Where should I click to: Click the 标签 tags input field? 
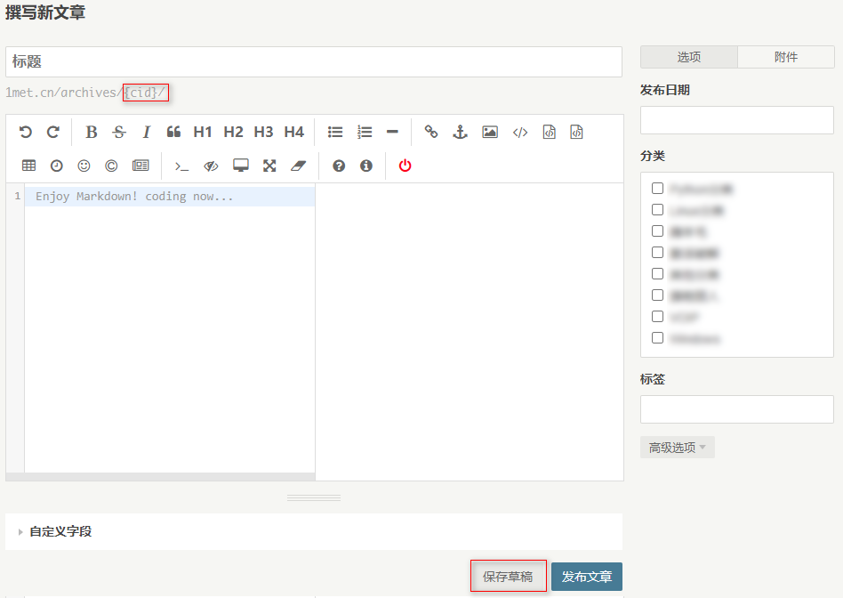[x=737, y=409]
